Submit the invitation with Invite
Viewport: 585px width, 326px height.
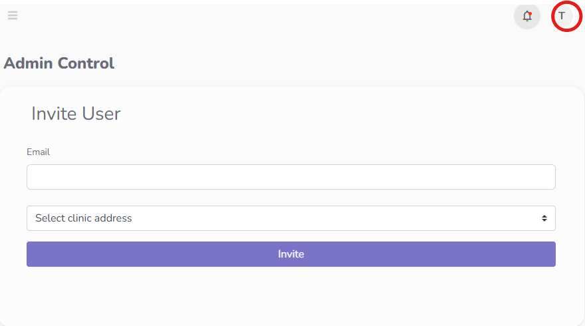coord(291,254)
